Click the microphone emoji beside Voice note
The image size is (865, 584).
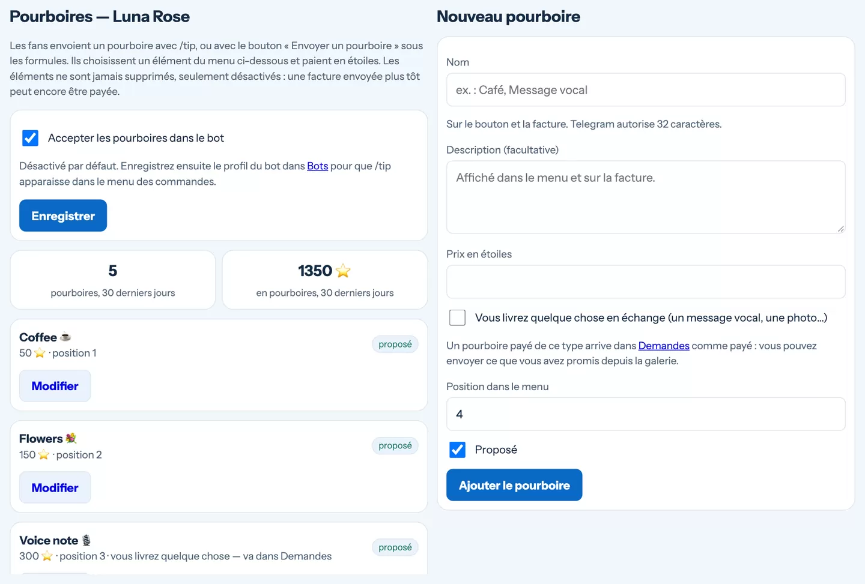pyautogui.click(x=86, y=540)
